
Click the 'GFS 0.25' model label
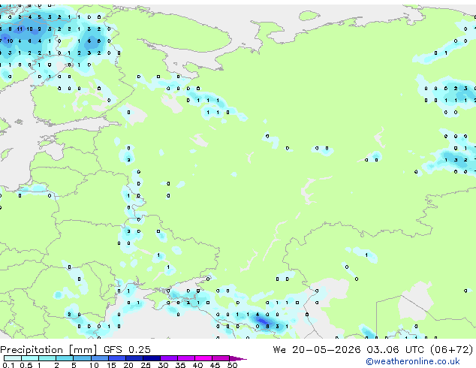click(x=127, y=350)
